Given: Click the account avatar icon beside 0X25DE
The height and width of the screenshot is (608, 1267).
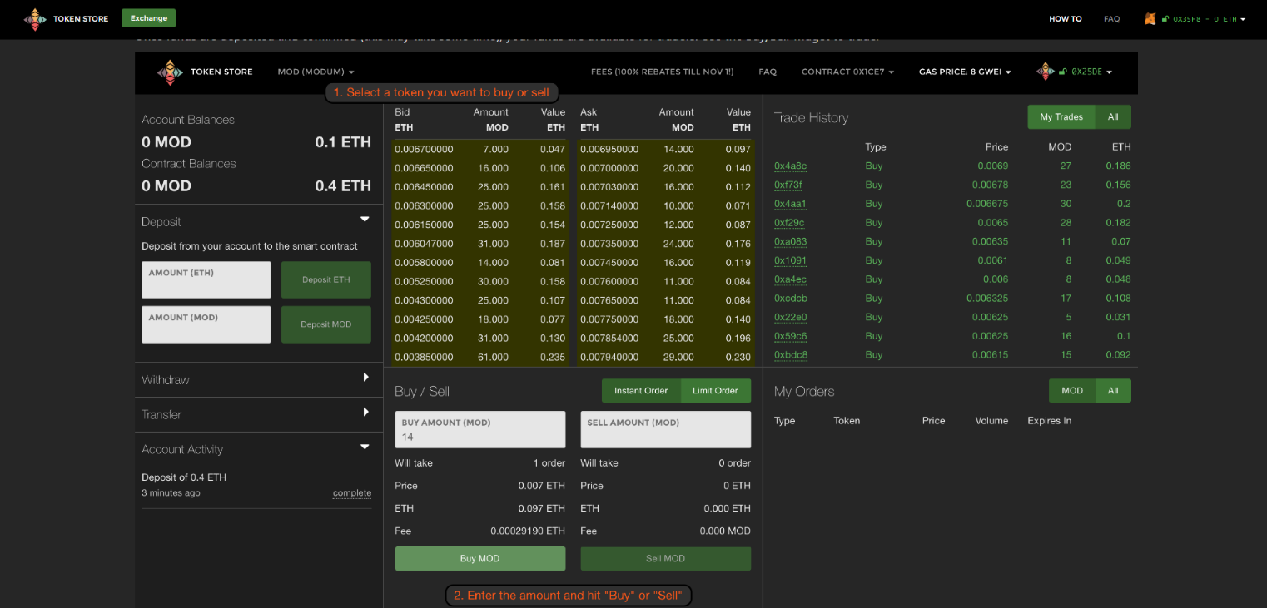Looking at the screenshot, I should [1046, 72].
